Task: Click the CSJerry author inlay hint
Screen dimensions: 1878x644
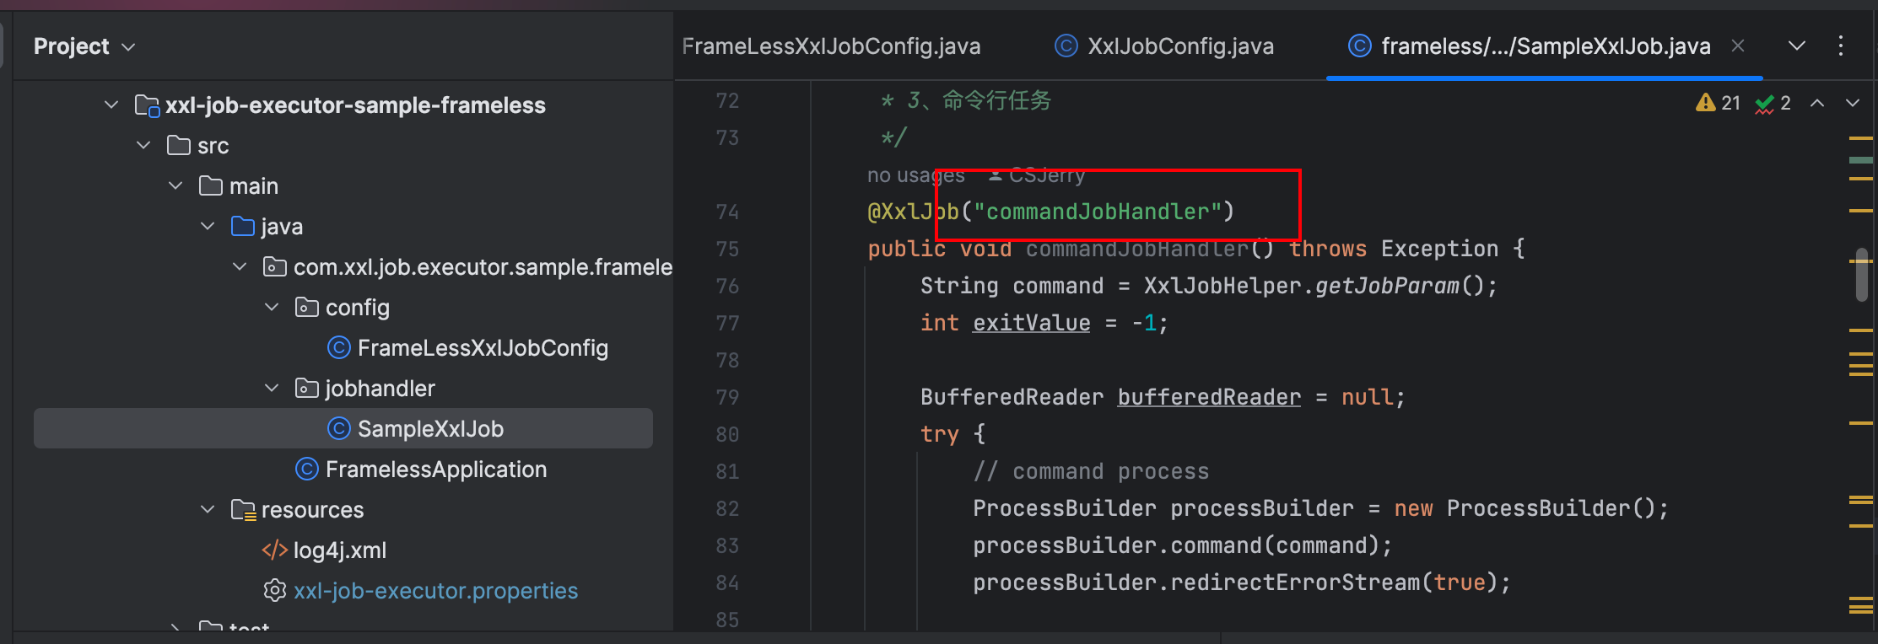Action: 1037,175
